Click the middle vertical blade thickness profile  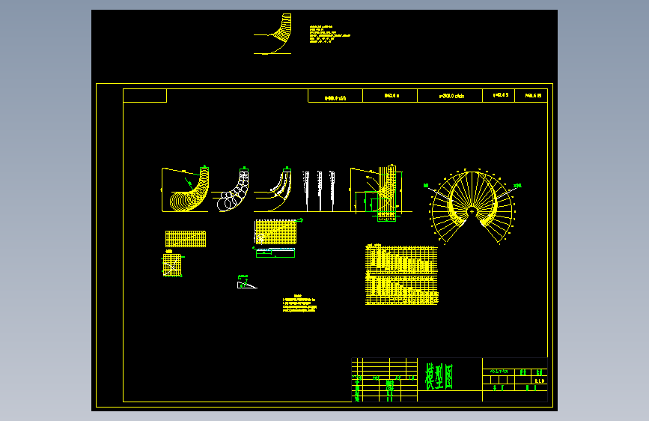(320, 190)
